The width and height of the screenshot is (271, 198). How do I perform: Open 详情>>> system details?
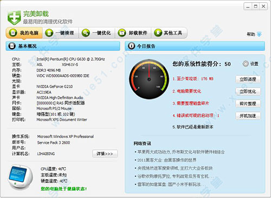(105, 154)
